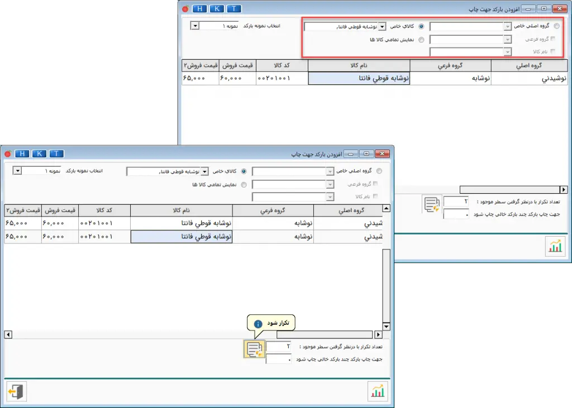This screenshot has width=572, height=408.
Task: Open the نمونه ۱ barcode template dropdown
Action: point(17,170)
